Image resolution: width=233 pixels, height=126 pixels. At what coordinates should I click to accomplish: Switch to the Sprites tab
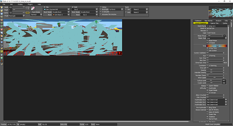tap(225, 23)
